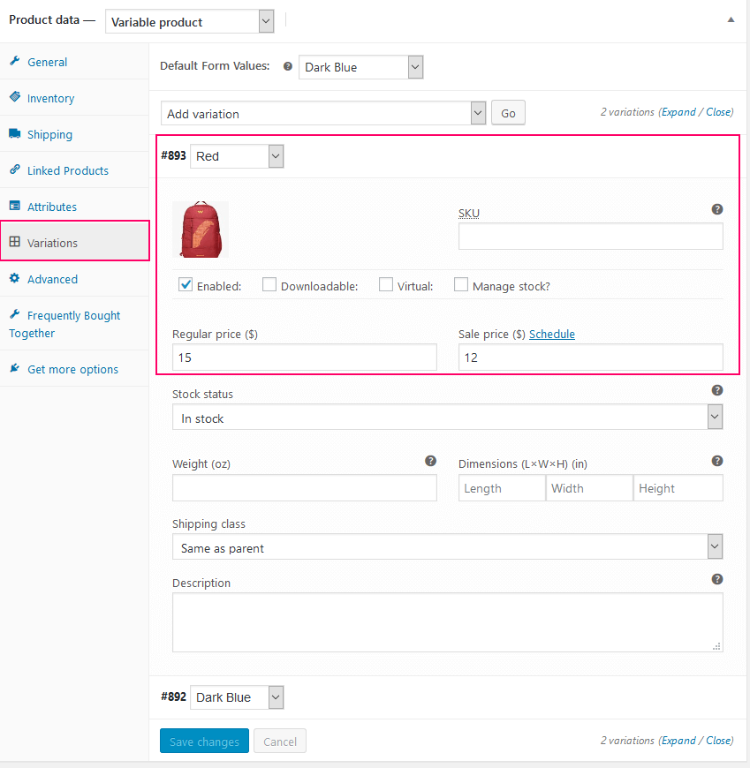The image size is (750, 768).
Task: Click the Regular price input field
Action: [304, 358]
